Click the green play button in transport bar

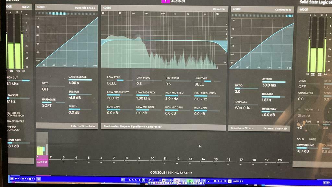pyautogui.click(x=190, y=181)
